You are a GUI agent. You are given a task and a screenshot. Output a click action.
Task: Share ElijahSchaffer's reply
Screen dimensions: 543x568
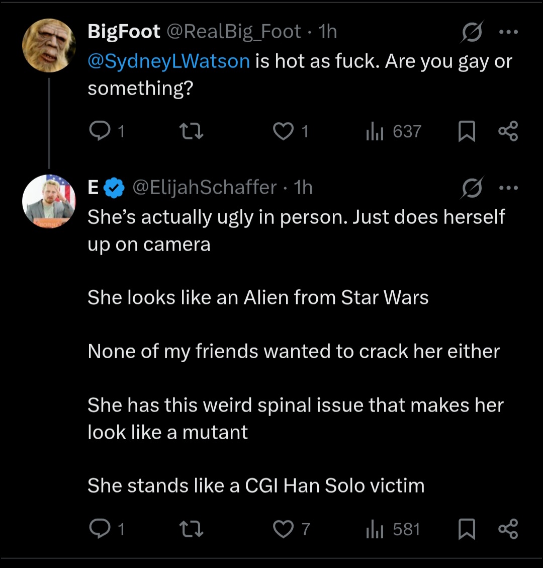click(x=508, y=529)
